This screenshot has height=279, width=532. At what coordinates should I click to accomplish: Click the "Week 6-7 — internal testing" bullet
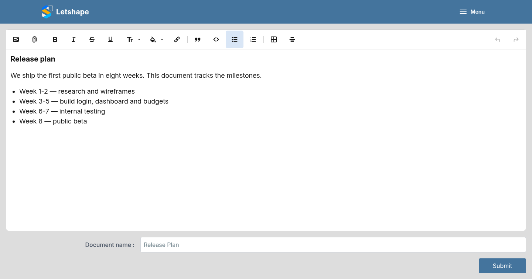(62, 111)
